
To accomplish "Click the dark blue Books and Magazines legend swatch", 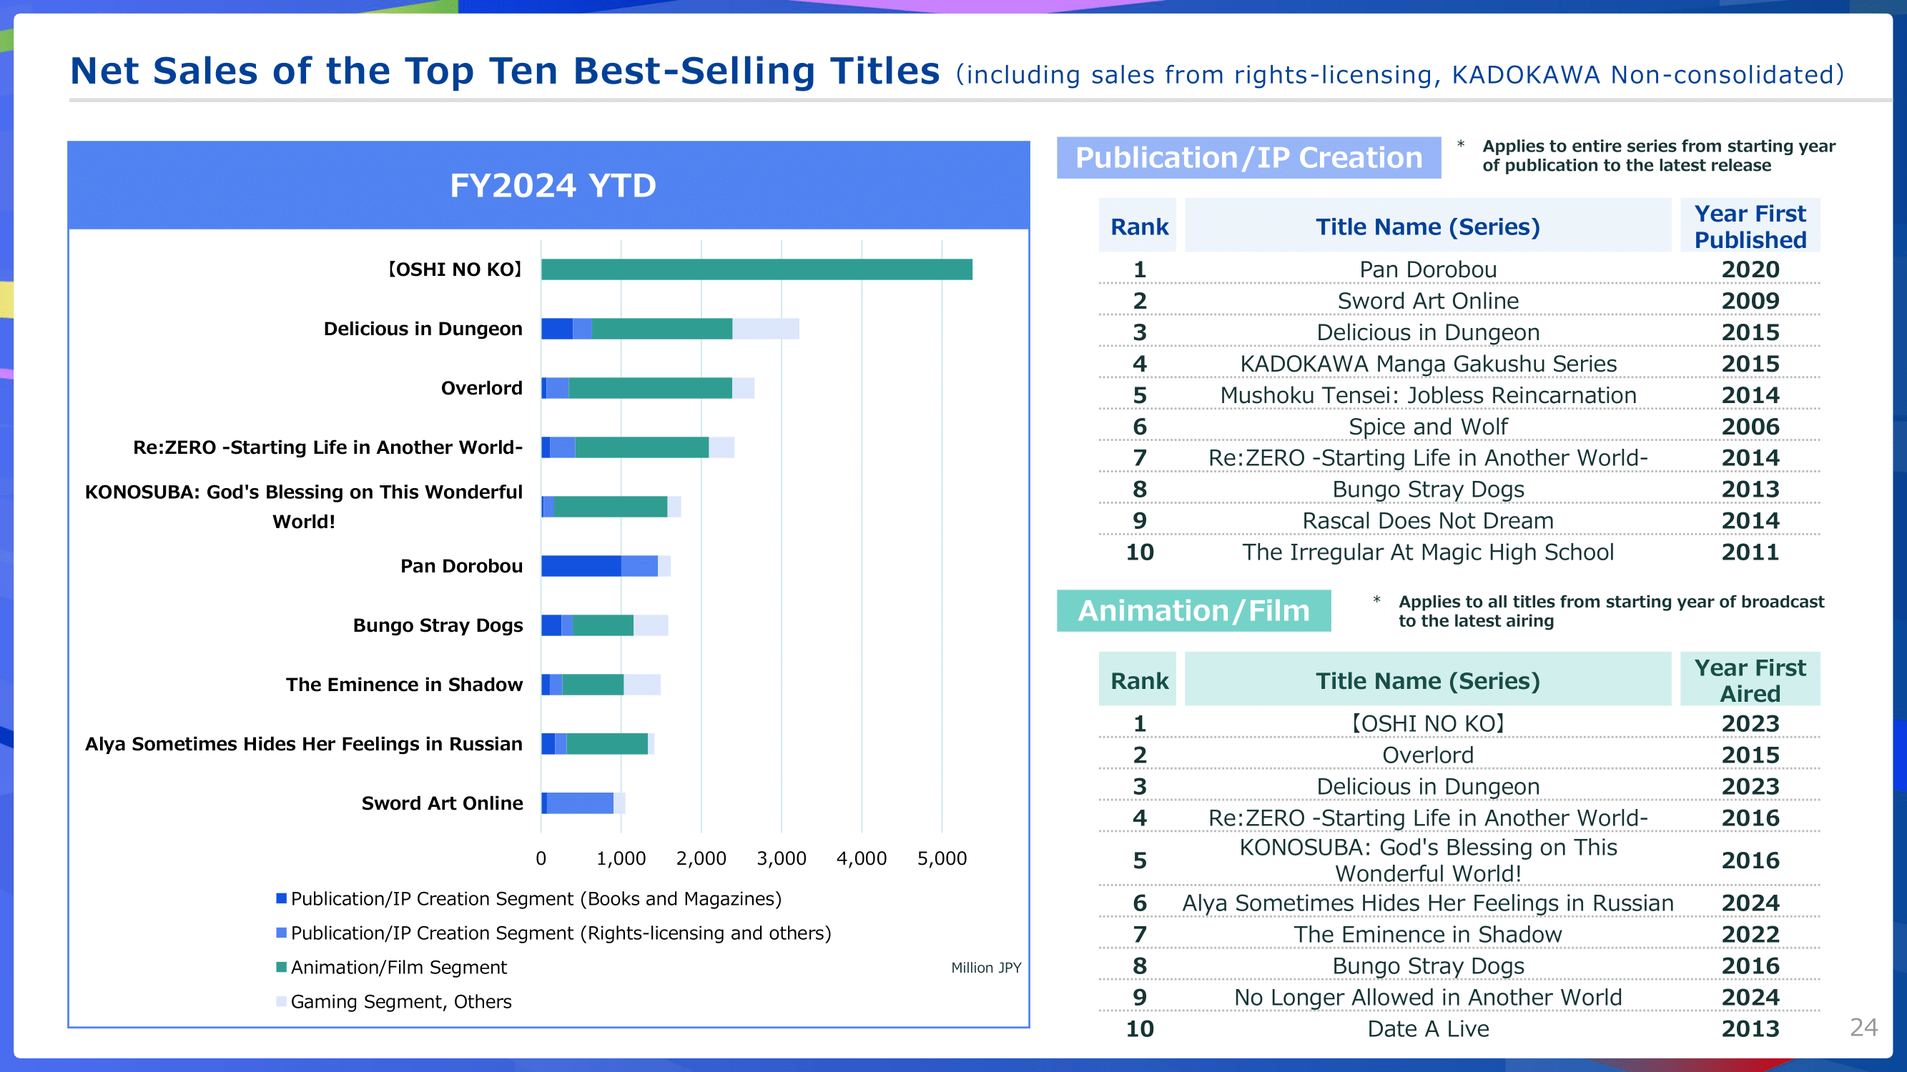I will [x=281, y=898].
